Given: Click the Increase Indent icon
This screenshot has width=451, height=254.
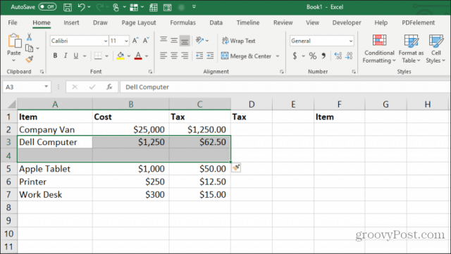Looking at the screenshot, I should [210, 56].
